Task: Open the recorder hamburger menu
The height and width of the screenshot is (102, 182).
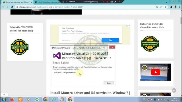Action: [x=63, y=2]
